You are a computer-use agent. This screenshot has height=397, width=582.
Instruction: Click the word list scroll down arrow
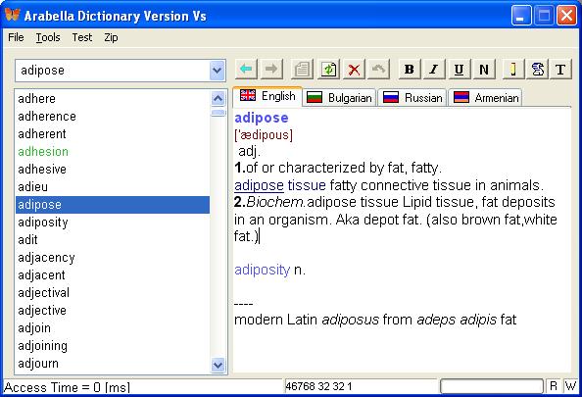[218, 365]
